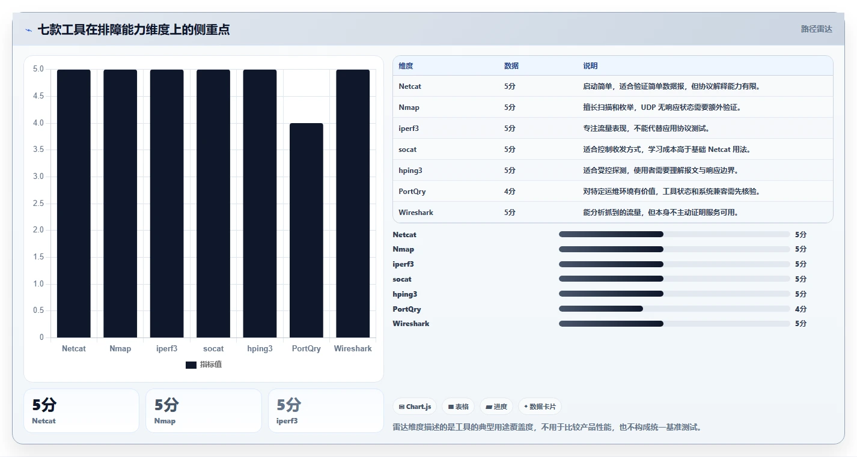Open the Netcat 5分 data card

tap(81, 411)
